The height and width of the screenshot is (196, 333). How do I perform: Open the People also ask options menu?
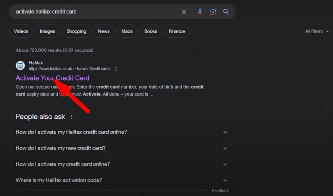(x=72, y=117)
